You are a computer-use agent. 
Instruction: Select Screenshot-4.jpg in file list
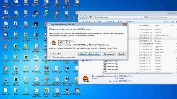(112, 67)
